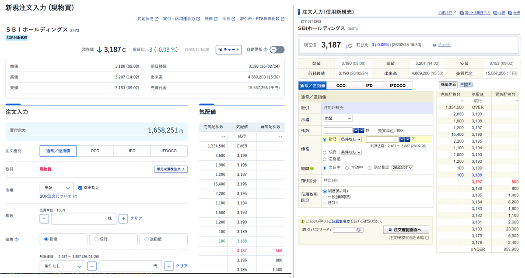The width and height of the screenshot is (525, 278).
Task: Open 条件なし dropdown beside 成行 in margin form
Action: pyautogui.click(x=351, y=152)
